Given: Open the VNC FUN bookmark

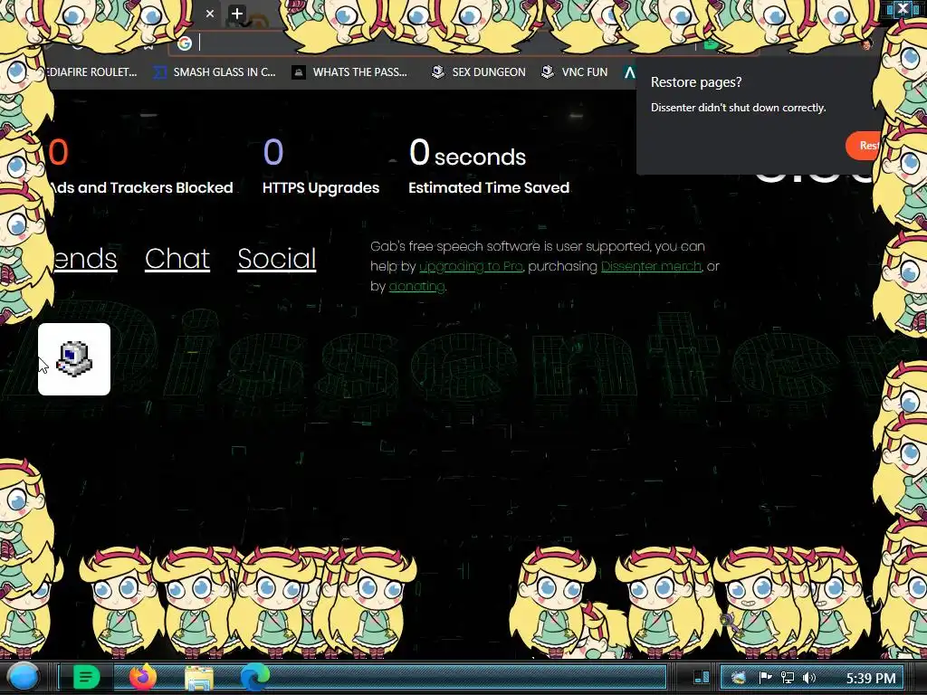Looking at the screenshot, I should tap(575, 72).
